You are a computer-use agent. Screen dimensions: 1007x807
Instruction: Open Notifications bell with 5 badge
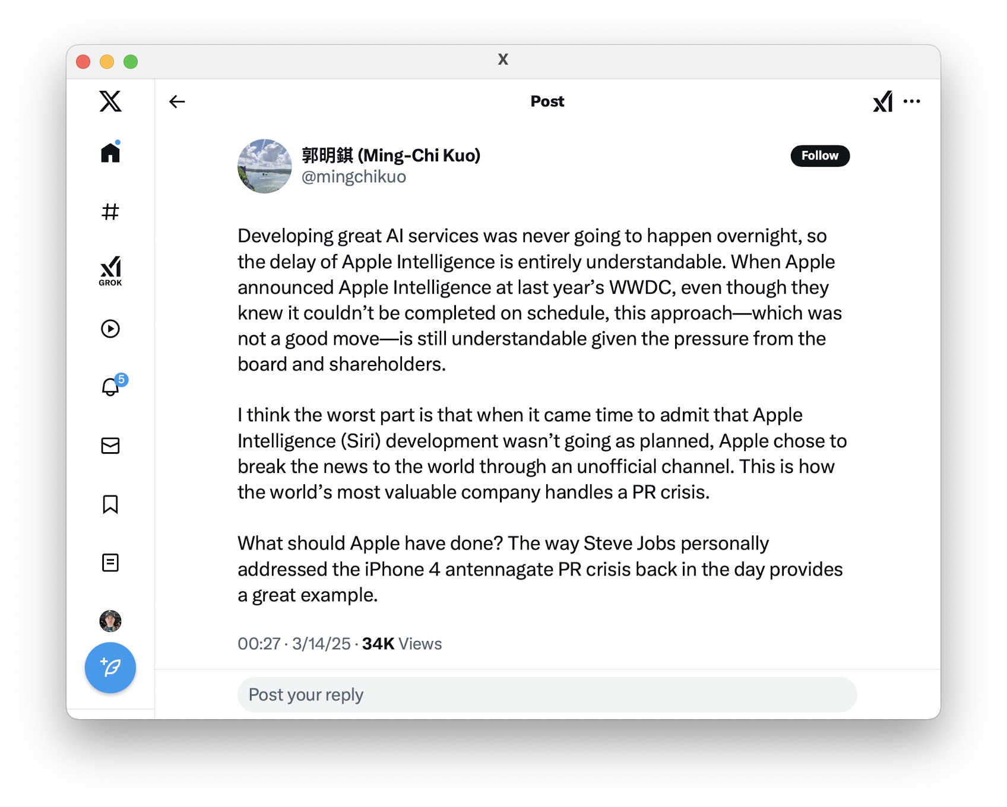[113, 385]
